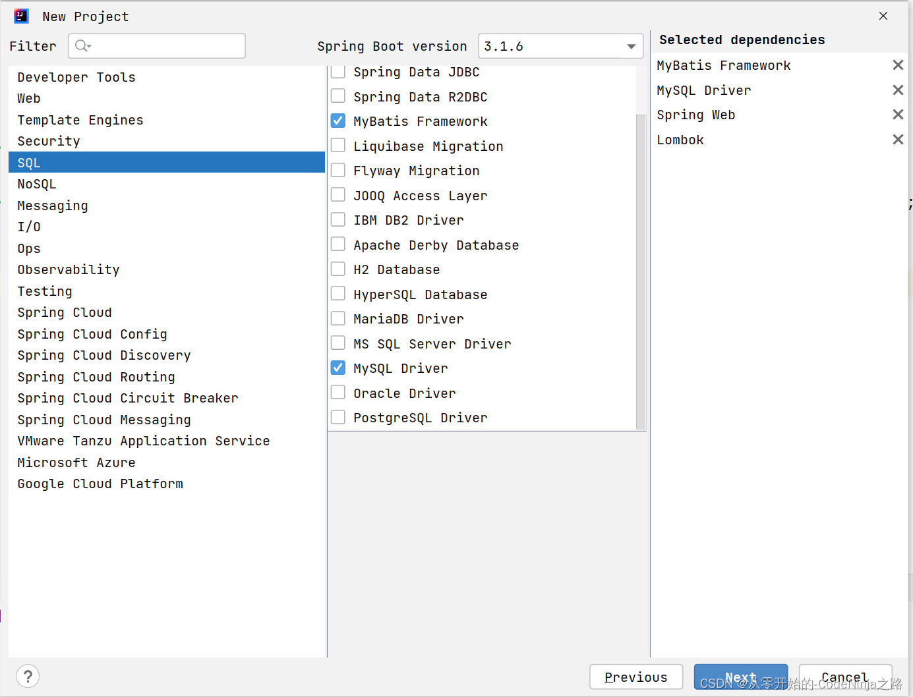This screenshot has height=697, width=913.
Task: Choose the Security category
Action: [x=167, y=141]
